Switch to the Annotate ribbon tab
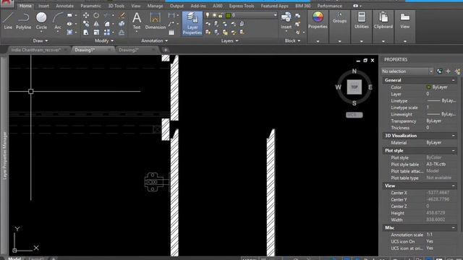This screenshot has height=260, width=463. pos(64,6)
